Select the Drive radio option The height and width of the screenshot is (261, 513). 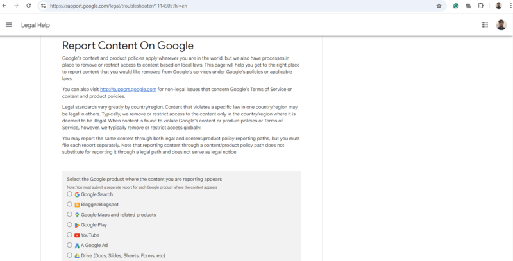[69, 256]
